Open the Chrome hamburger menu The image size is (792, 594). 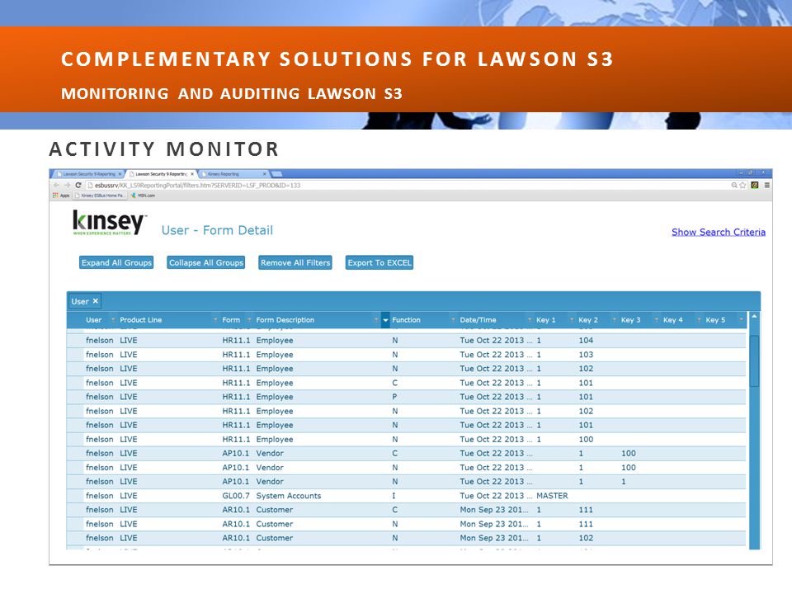[766, 186]
